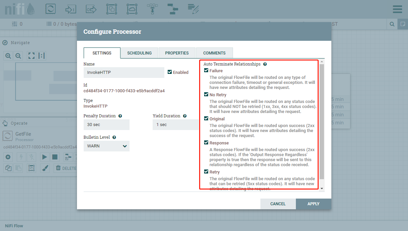The height and width of the screenshot is (231, 408).
Task: Zoom in on the Navigate panel
Action: point(8,56)
